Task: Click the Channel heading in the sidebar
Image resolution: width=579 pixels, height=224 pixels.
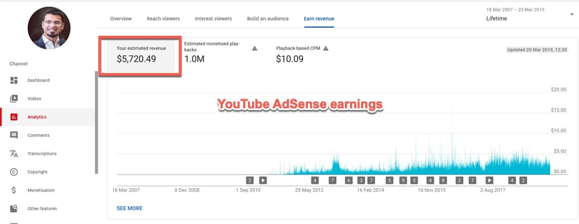Action: (x=18, y=64)
